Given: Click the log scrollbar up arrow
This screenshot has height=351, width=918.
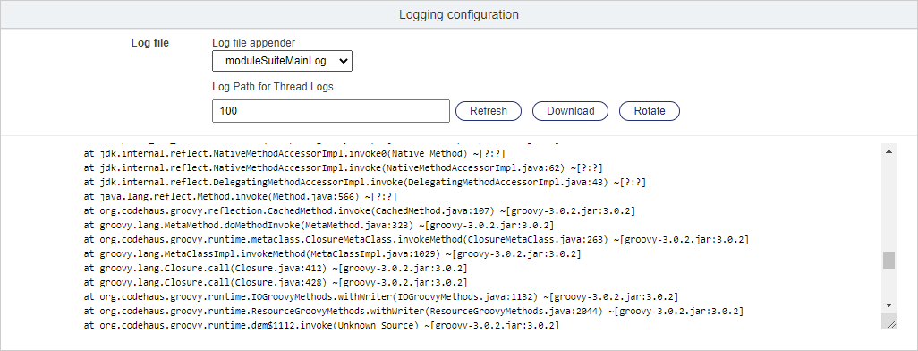Looking at the screenshot, I should click(x=888, y=151).
